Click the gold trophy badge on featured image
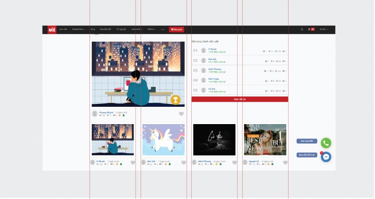This screenshot has height=199, width=375. 175,100
